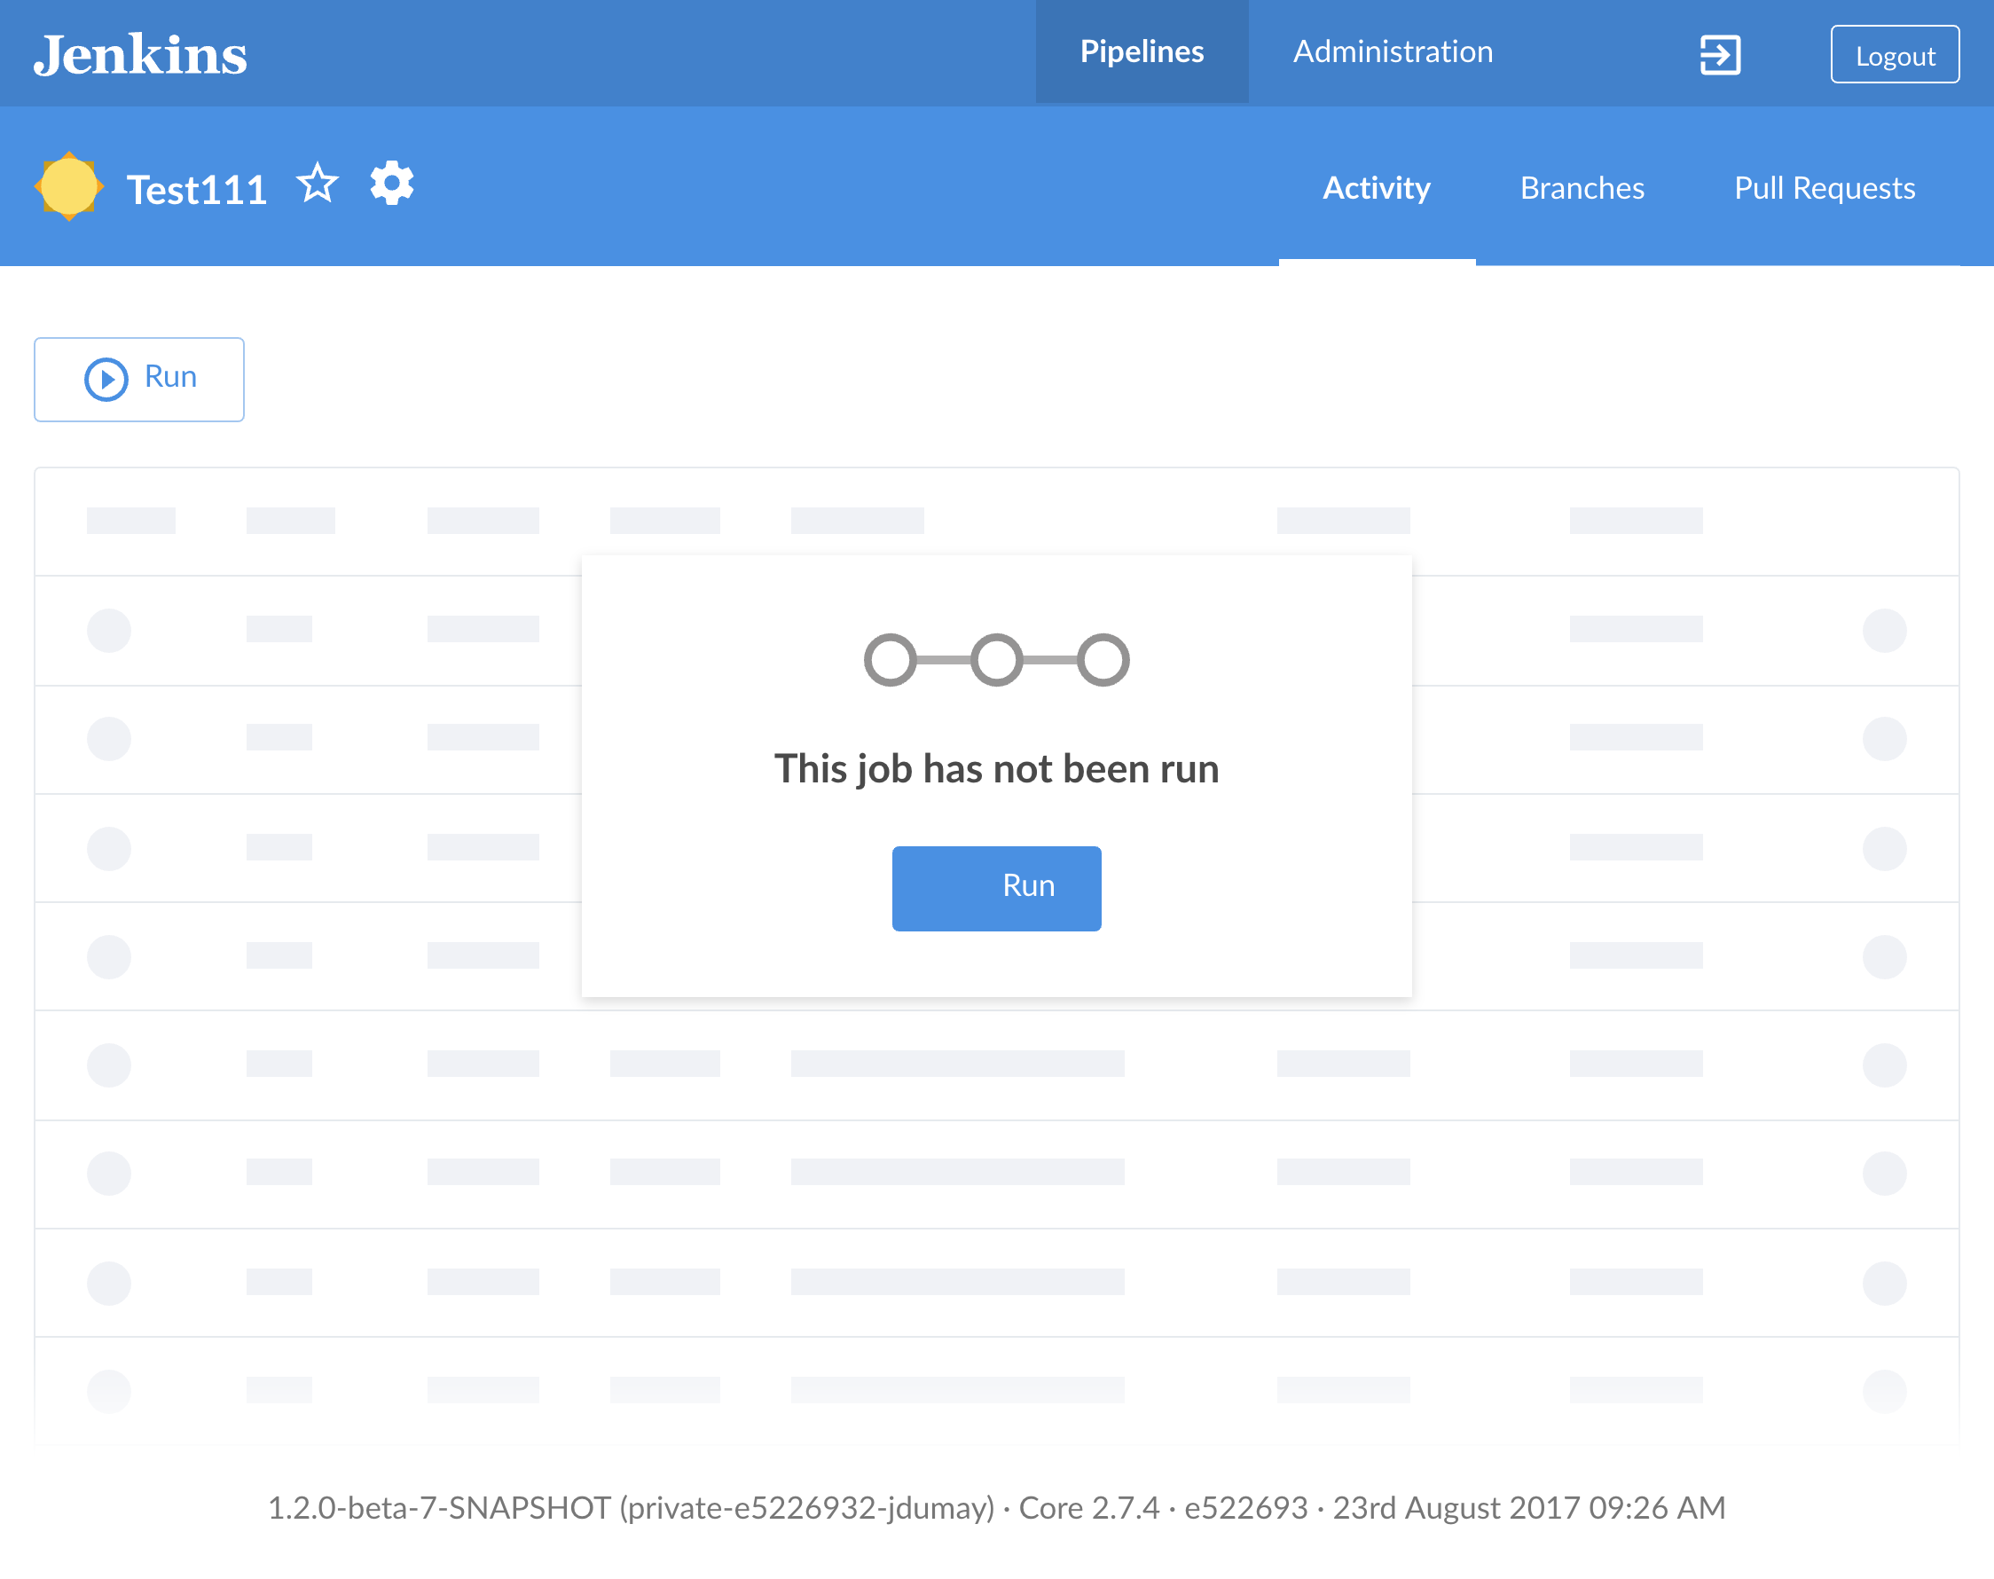Click the three-node pipeline graphic
The image size is (1994, 1579).
coord(995,660)
